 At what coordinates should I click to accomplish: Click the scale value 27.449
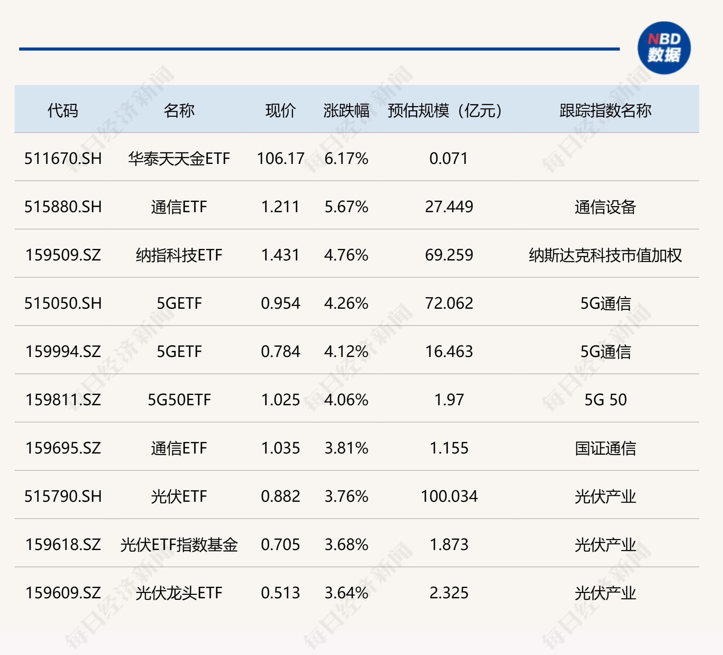tap(449, 207)
